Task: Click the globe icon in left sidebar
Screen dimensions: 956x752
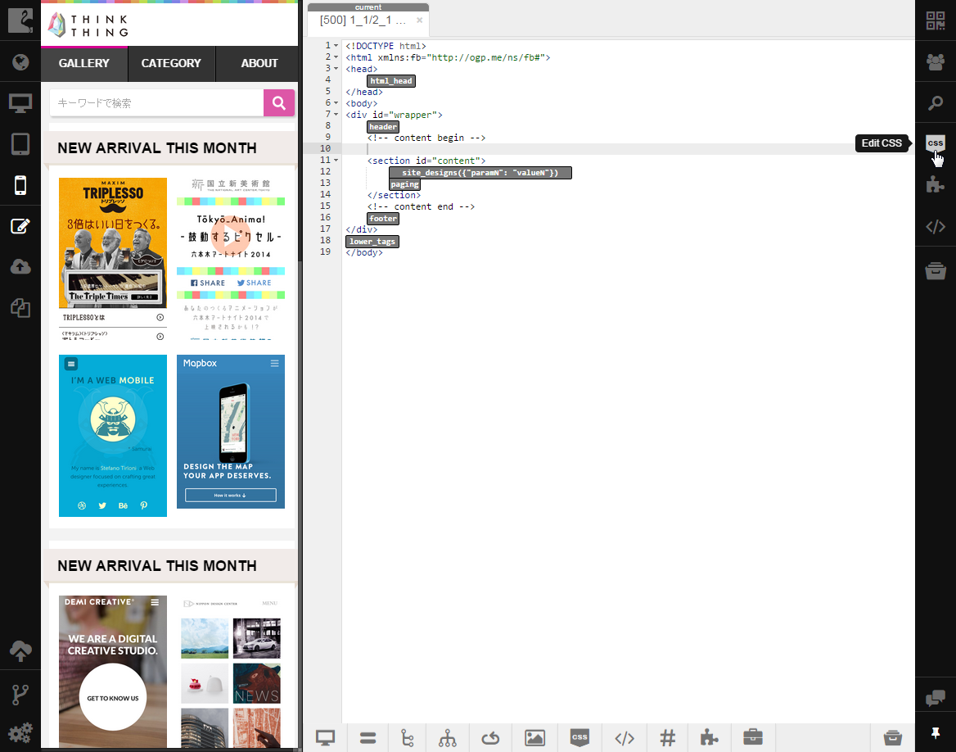Action: [x=20, y=61]
